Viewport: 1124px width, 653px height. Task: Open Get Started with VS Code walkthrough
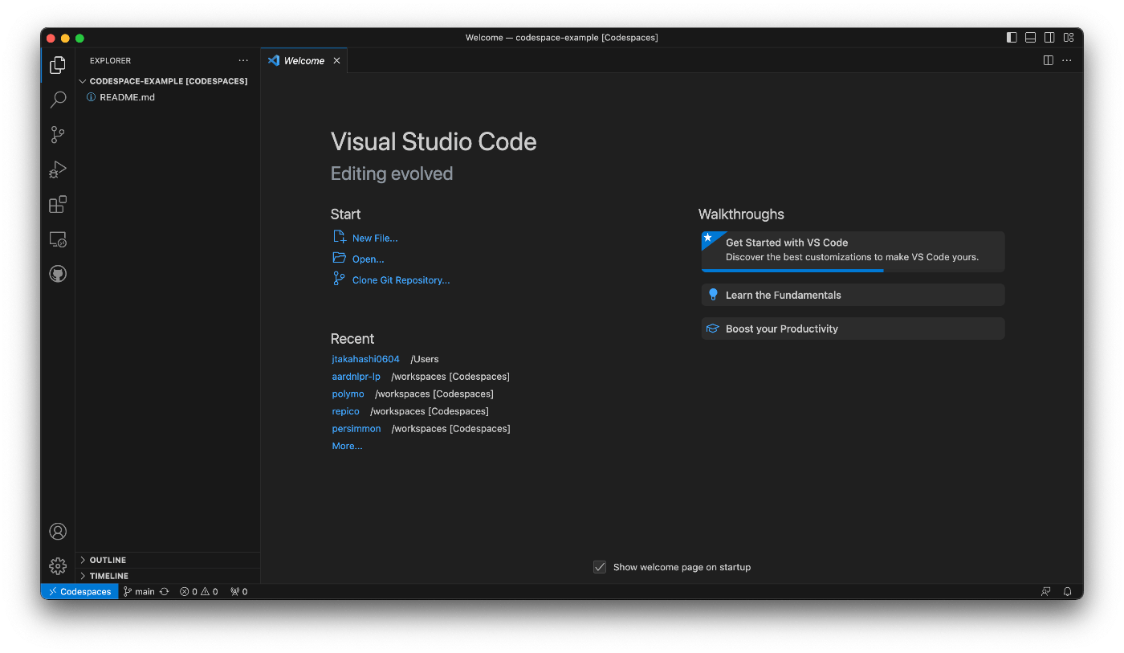coord(853,251)
